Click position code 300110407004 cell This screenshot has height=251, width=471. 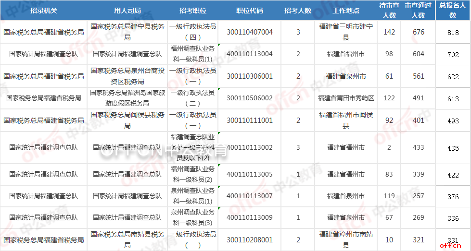point(250,32)
